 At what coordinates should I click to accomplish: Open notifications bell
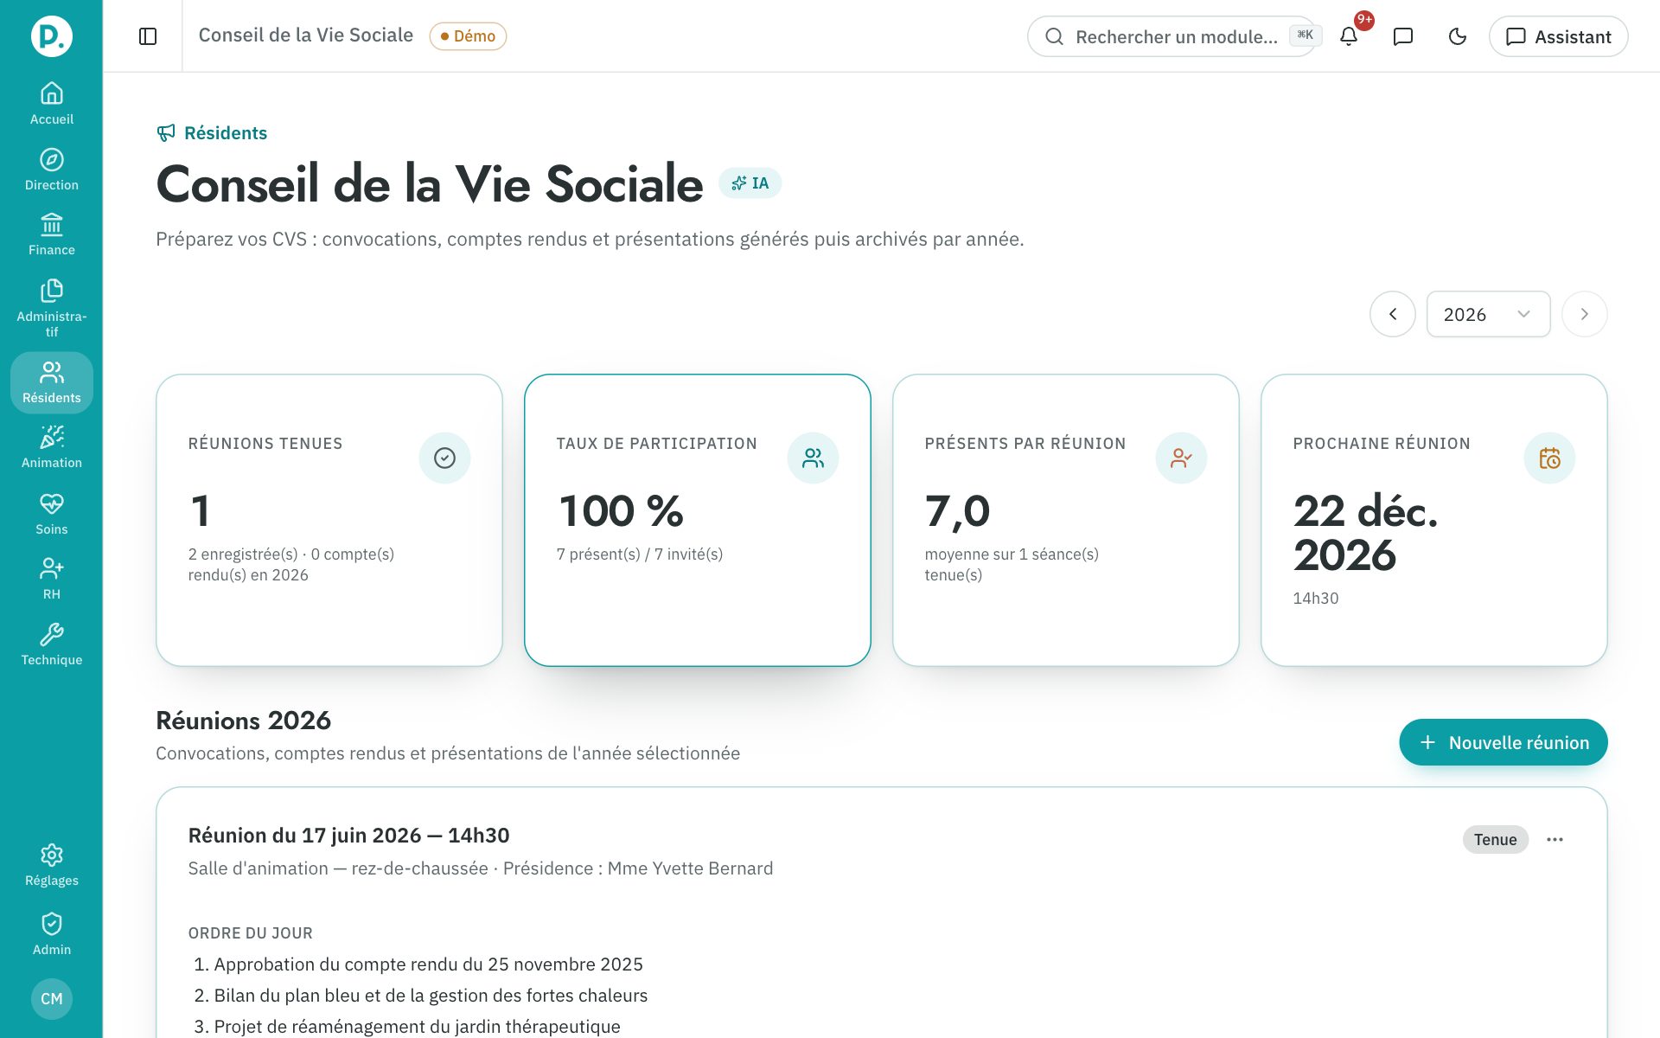point(1349,36)
